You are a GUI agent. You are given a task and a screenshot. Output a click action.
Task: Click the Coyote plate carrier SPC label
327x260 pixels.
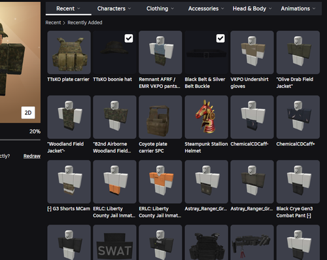[153, 147]
